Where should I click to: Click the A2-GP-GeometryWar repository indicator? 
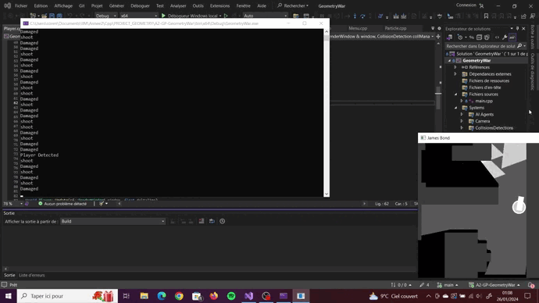coord(494,285)
